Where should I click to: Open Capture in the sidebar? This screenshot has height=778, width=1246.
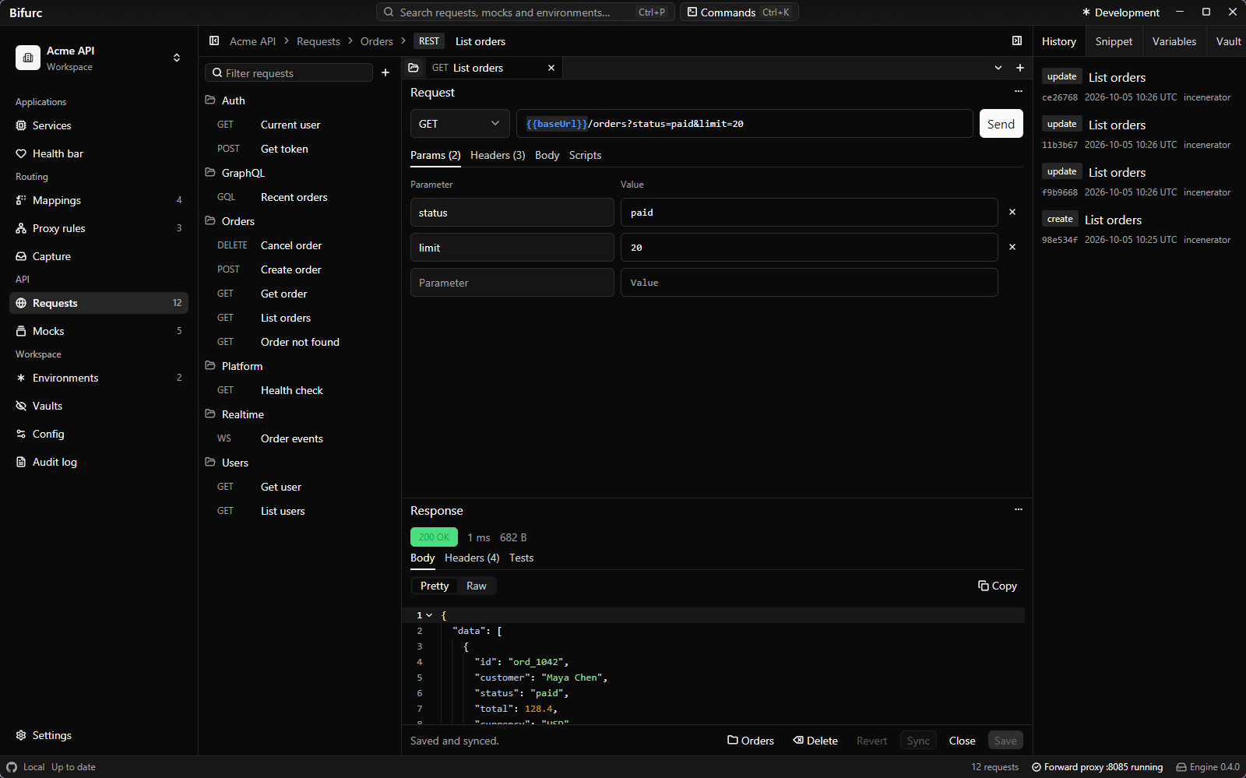click(x=99, y=256)
